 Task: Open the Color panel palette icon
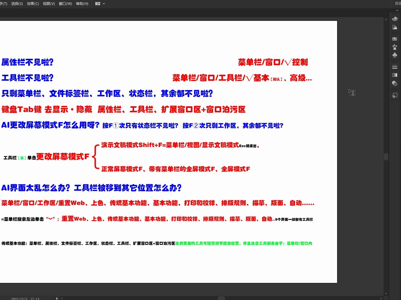395,19
